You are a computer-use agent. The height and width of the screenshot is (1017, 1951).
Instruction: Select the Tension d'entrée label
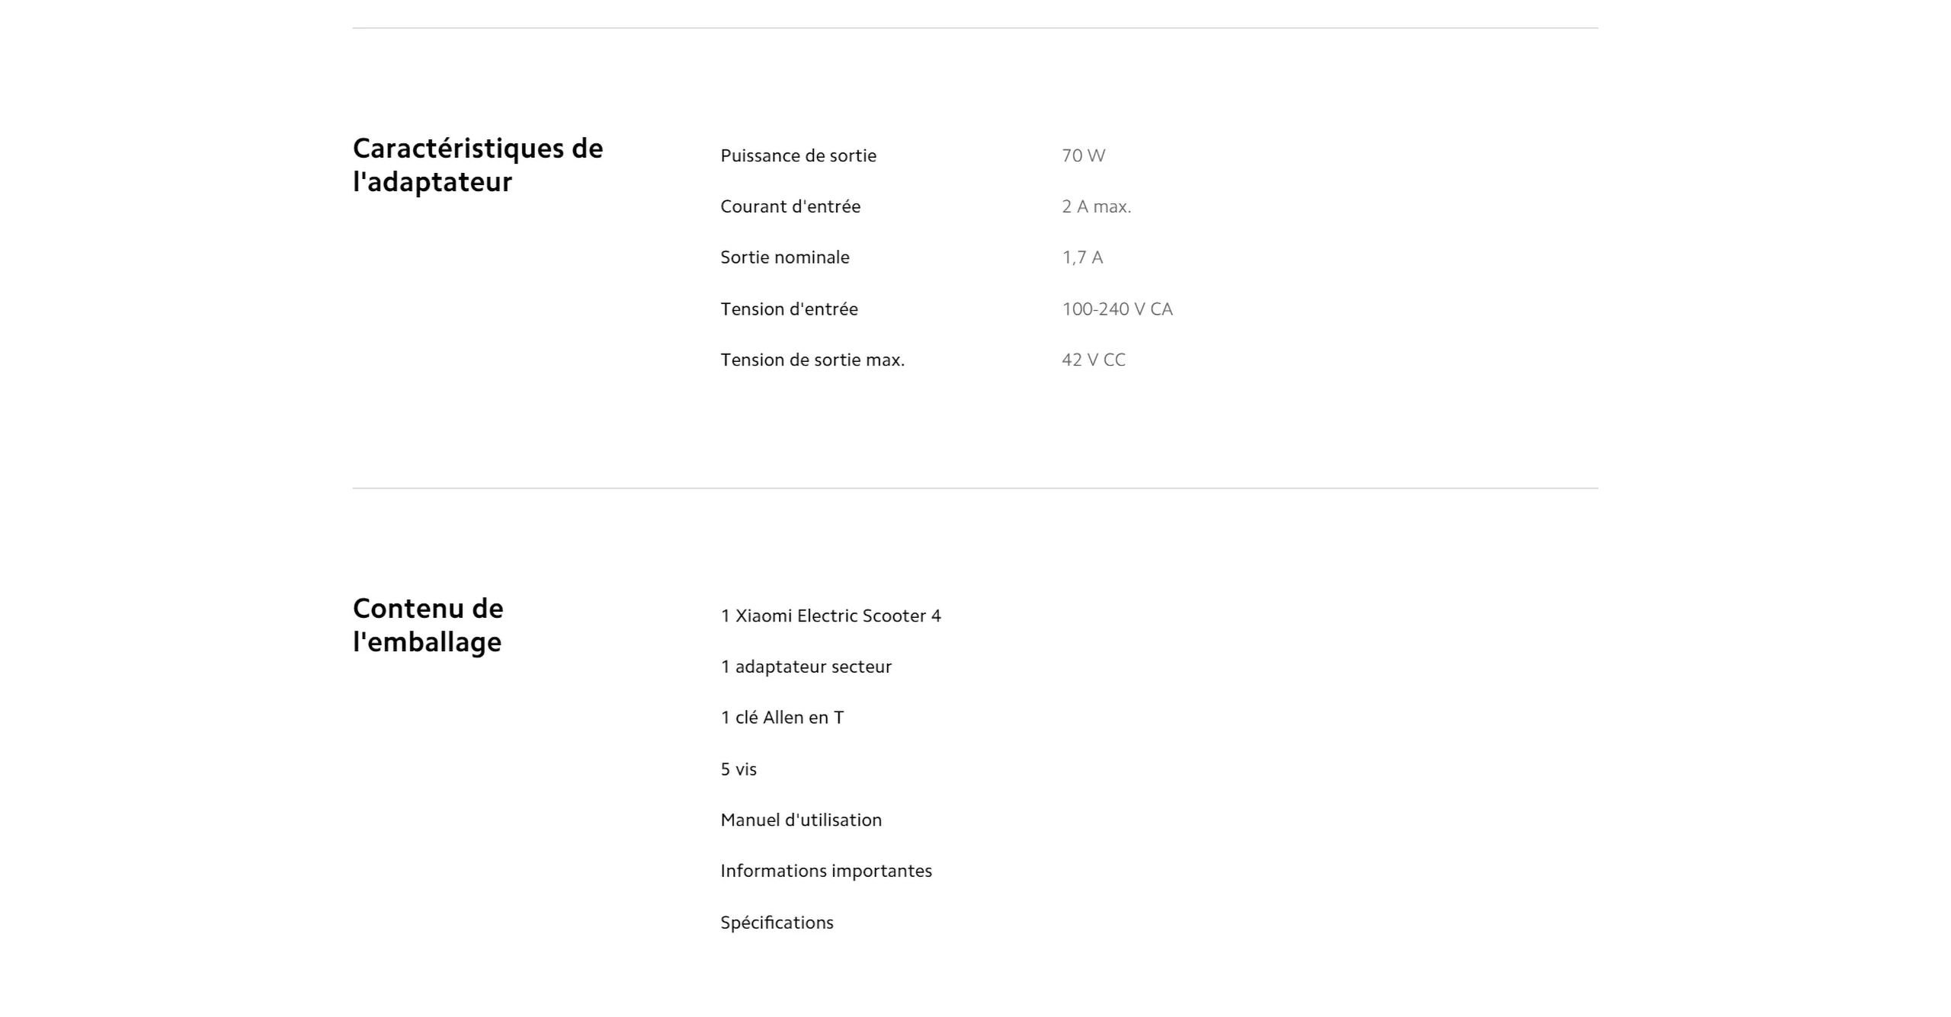789,309
